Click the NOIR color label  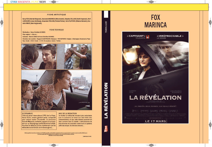(x=43, y=2)
